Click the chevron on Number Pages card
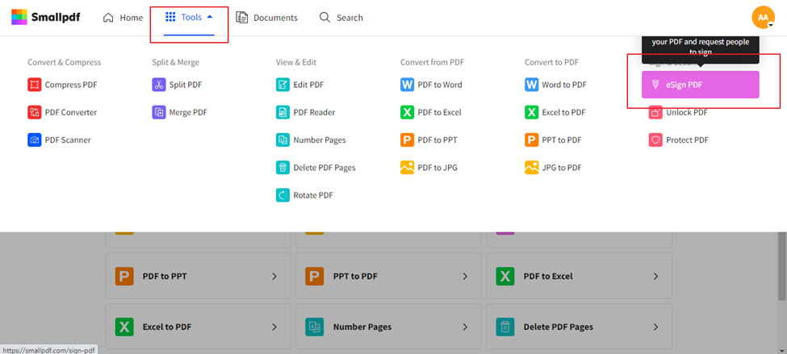Viewport: 787px width, 354px height. 465,327
